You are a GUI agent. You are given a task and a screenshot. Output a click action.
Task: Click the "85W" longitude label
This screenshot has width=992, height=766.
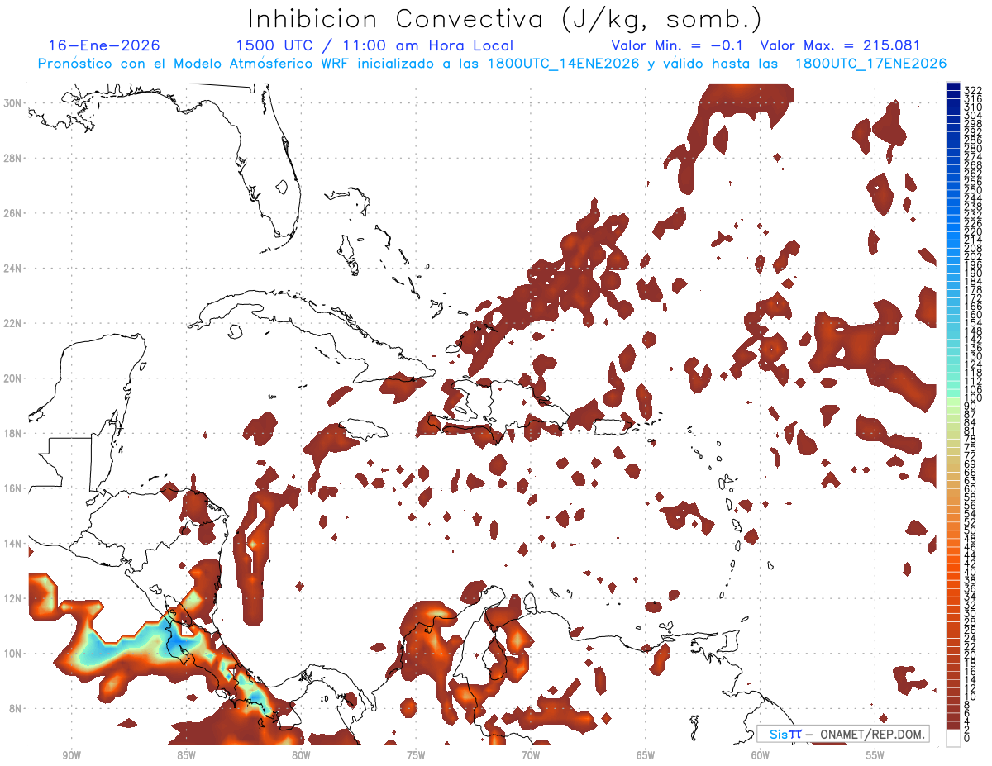tap(186, 754)
